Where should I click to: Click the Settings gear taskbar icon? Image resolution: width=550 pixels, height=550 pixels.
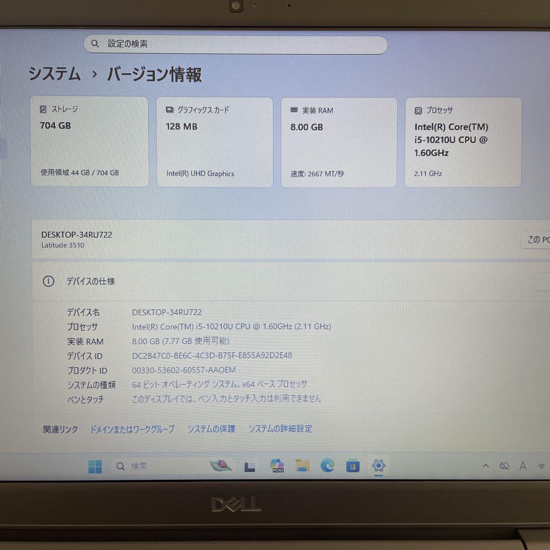[378, 466]
